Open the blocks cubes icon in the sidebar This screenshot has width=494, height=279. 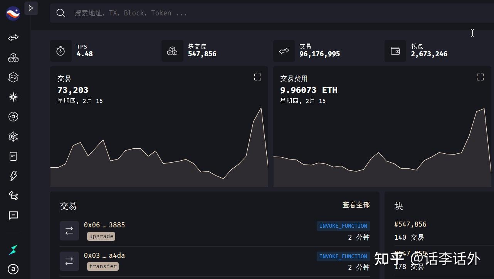tap(13, 58)
